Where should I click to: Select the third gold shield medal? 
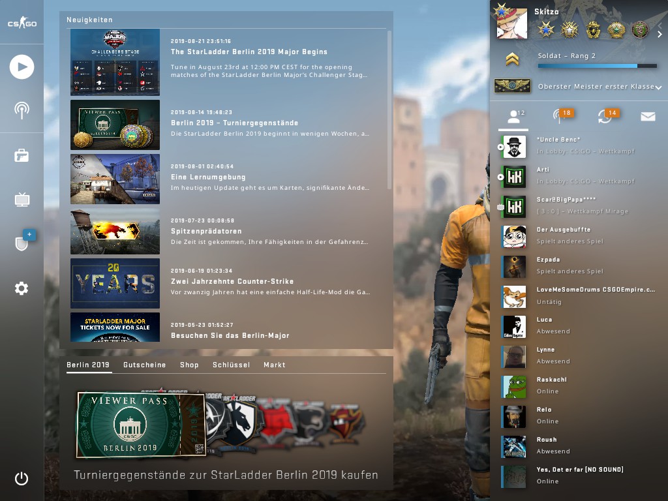point(592,29)
